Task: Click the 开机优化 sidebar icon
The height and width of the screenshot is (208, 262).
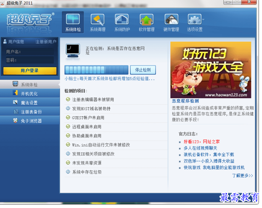Action: coord(15,93)
